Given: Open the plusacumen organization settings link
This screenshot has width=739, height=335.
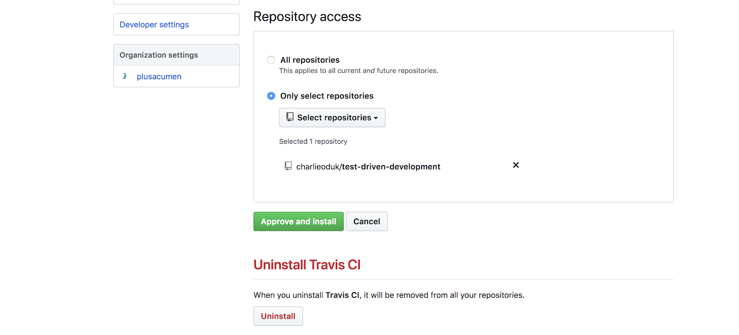Looking at the screenshot, I should (x=159, y=76).
